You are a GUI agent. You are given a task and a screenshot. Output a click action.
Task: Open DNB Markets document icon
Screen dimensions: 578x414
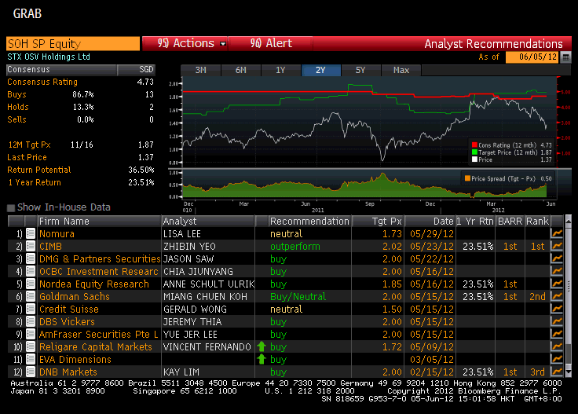pos(31,372)
